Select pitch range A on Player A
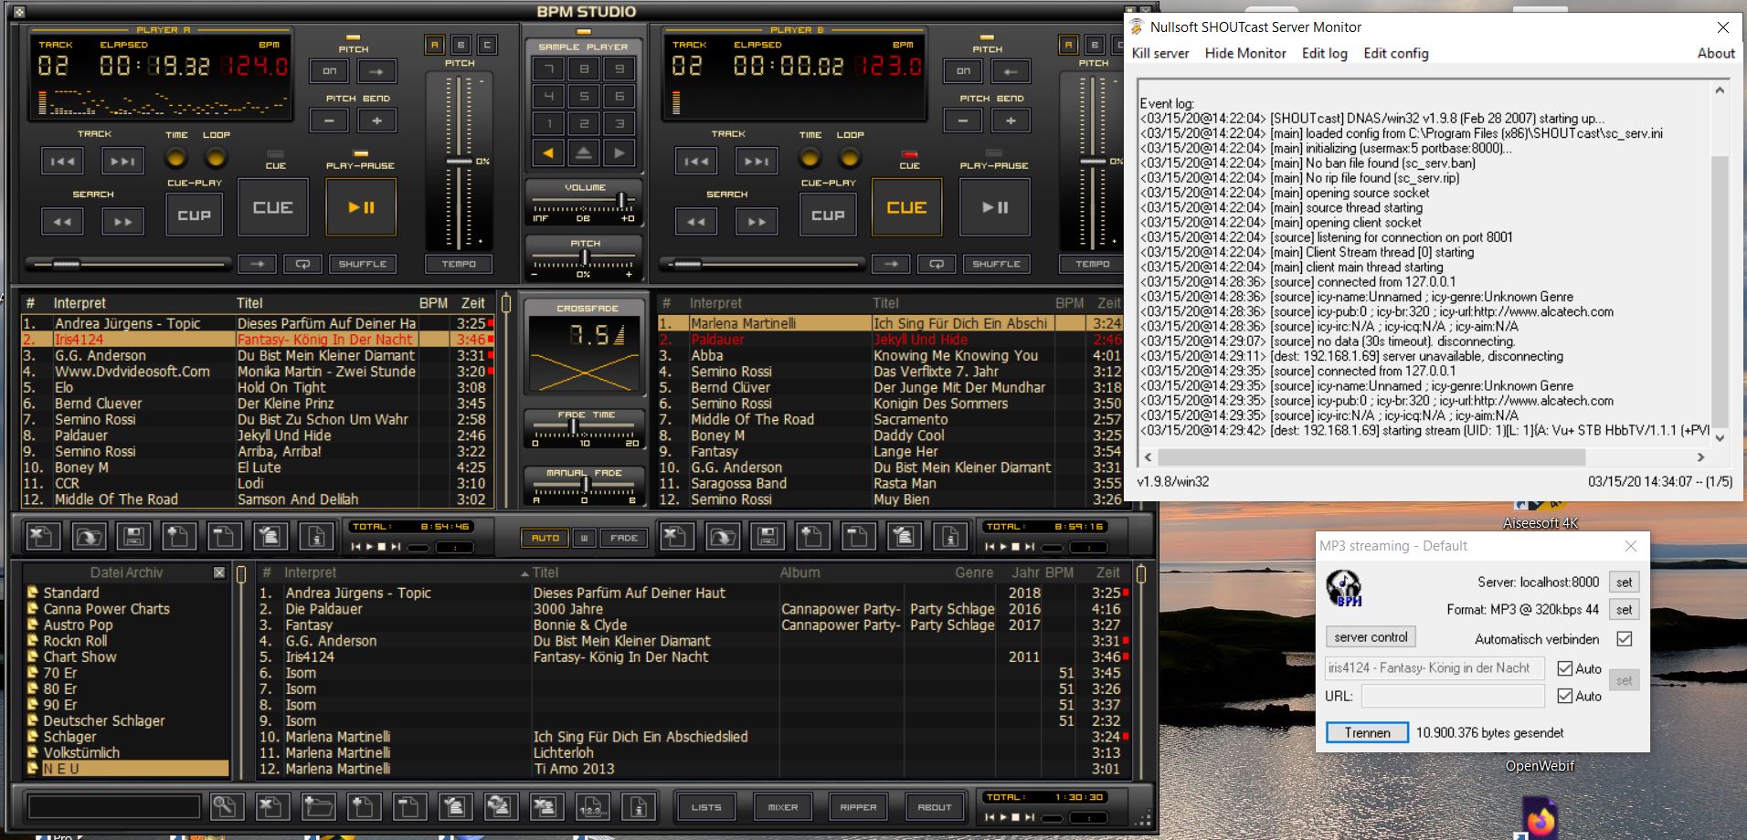 (x=435, y=45)
